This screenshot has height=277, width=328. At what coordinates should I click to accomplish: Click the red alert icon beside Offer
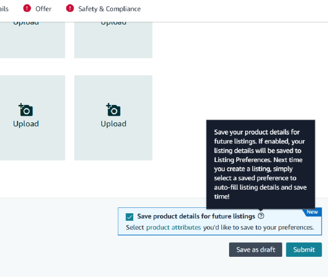27,8
